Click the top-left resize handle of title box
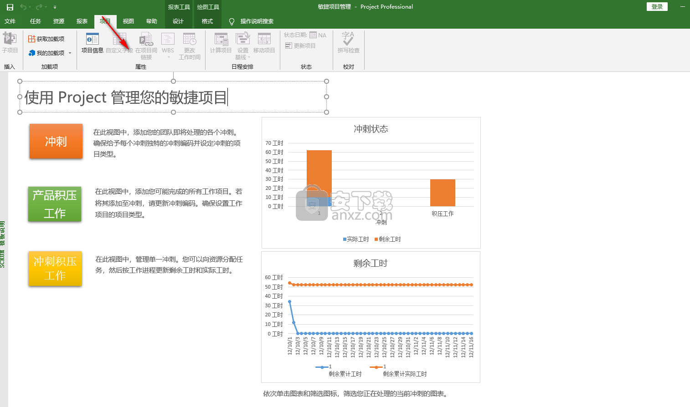The width and height of the screenshot is (690, 407). pyautogui.click(x=20, y=81)
